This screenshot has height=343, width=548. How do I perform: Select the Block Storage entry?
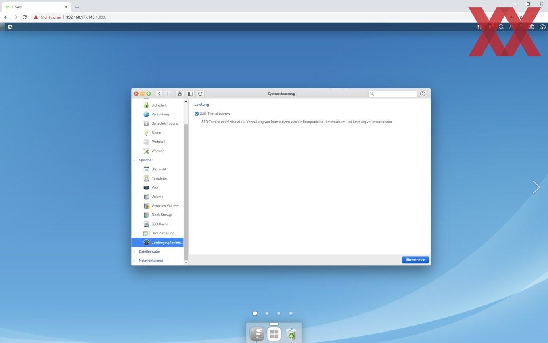click(x=158, y=215)
